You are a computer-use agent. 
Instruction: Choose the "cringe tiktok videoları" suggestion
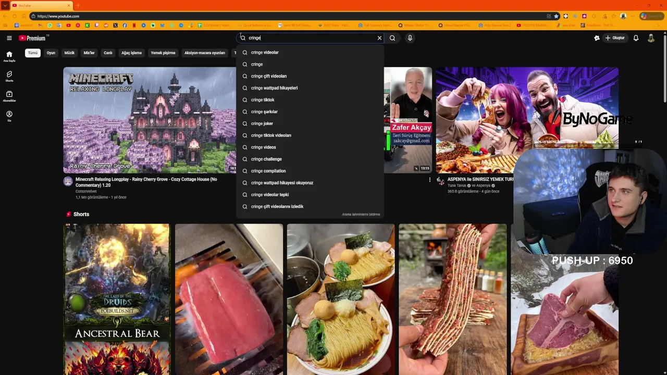point(310,135)
